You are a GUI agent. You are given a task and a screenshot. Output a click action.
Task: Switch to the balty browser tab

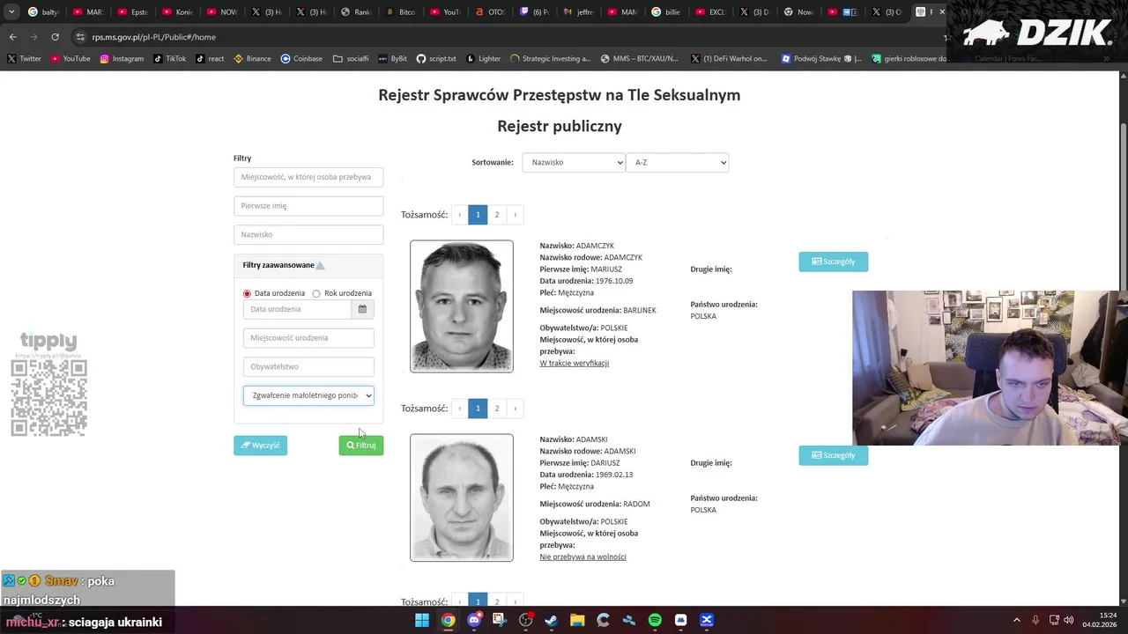tap(42, 12)
